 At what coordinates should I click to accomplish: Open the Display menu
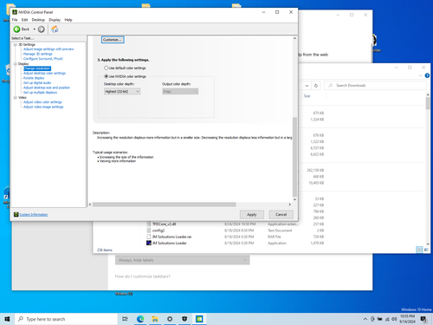pyautogui.click(x=55, y=20)
